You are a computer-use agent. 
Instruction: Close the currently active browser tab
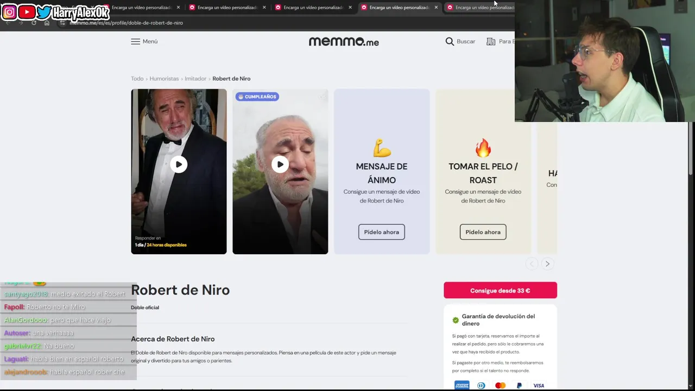(436, 8)
